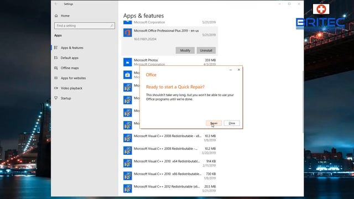Click the Microsoft Photos app icon
Image resolution: width=354 pixels, height=199 pixels.
[128, 62]
